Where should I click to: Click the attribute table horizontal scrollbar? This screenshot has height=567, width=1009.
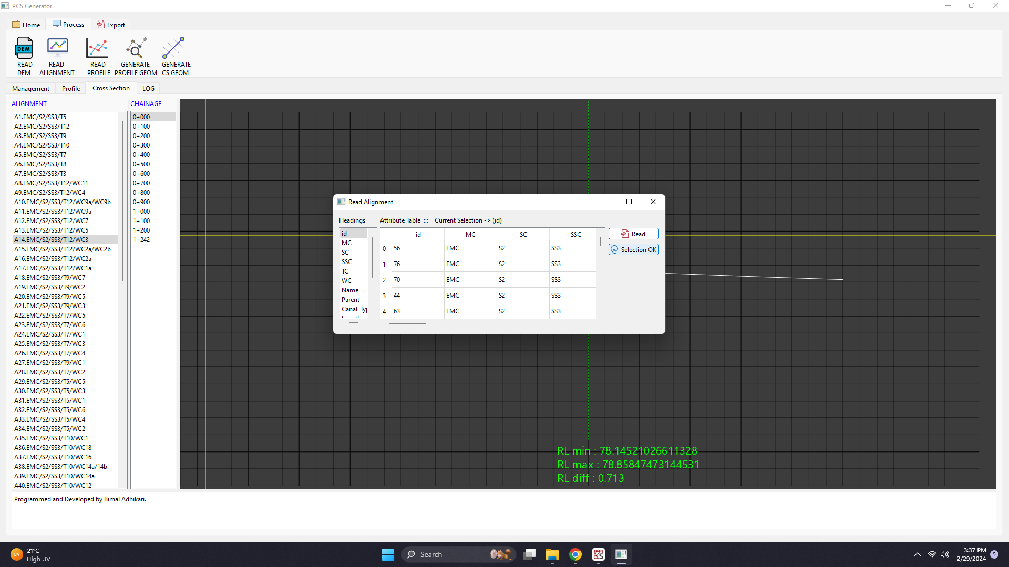coord(407,323)
